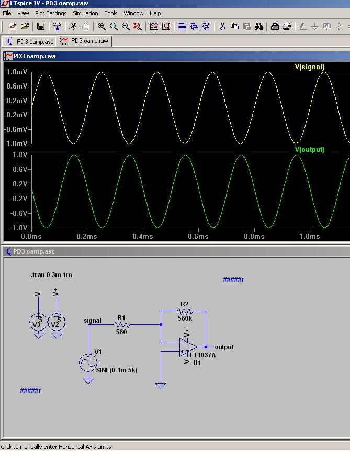Select the cut scissors tool
The image size is (350, 451).
point(222,27)
